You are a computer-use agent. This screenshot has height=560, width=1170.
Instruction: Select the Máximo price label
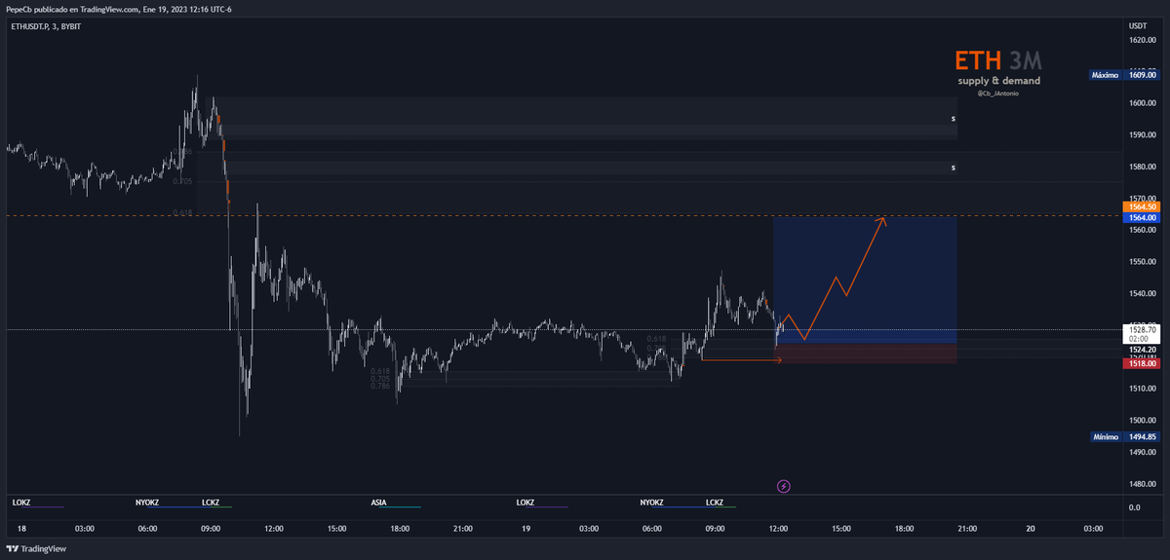coord(1105,74)
